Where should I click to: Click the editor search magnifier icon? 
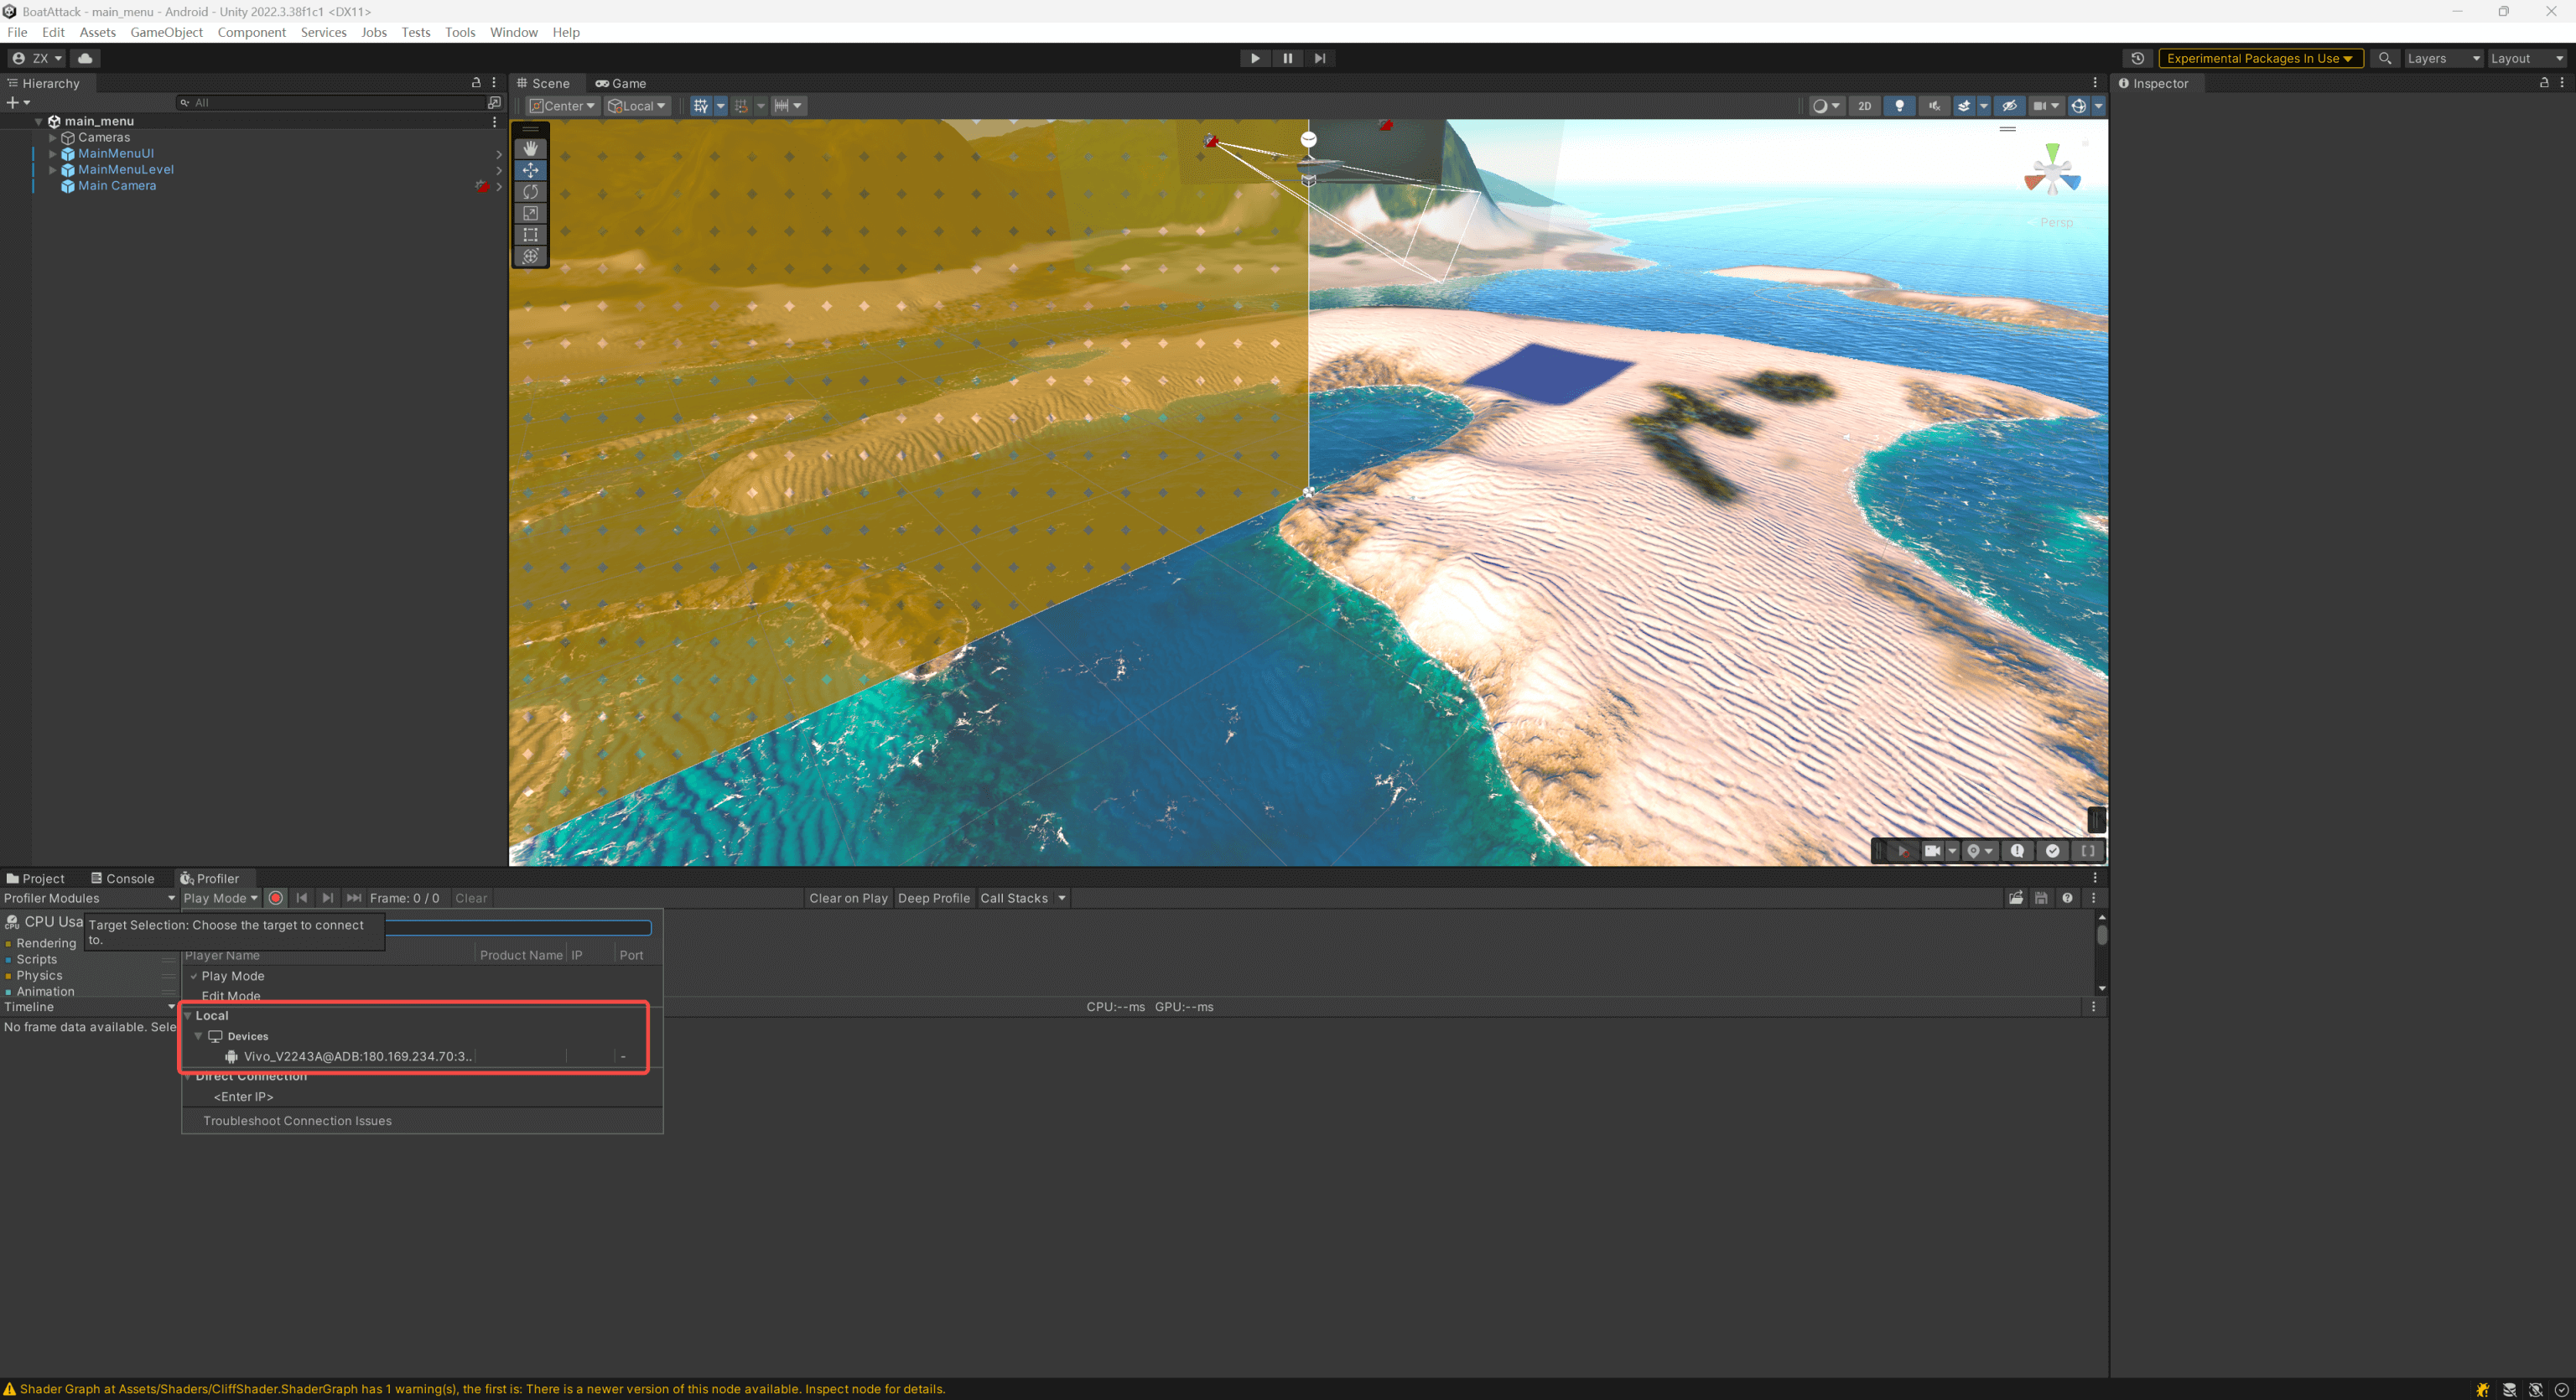(2385, 58)
